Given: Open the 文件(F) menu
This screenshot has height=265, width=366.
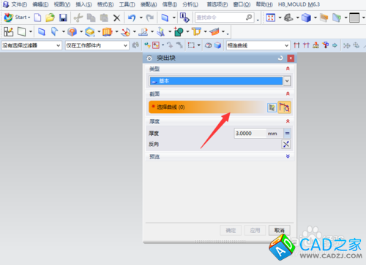Looking at the screenshot, I should (x=20, y=4).
